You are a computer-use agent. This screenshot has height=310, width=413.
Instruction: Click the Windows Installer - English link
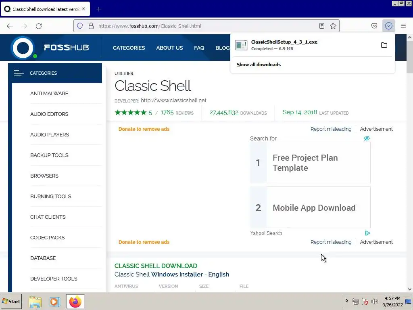pyautogui.click(x=190, y=274)
